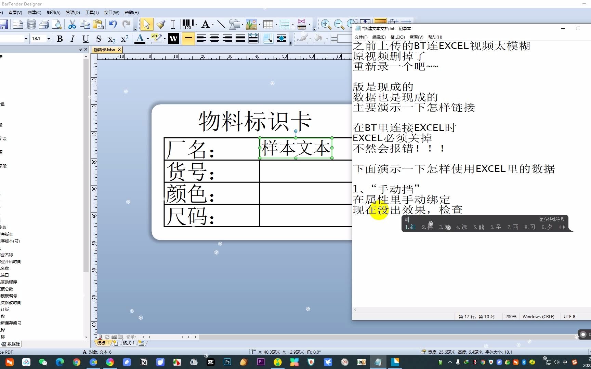
Task: Select the text cursor tool
Action: point(173,24)
